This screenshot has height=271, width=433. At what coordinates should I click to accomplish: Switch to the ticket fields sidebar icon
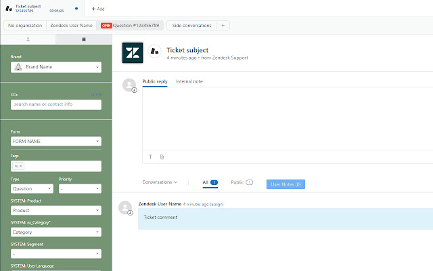pos(84,39)
